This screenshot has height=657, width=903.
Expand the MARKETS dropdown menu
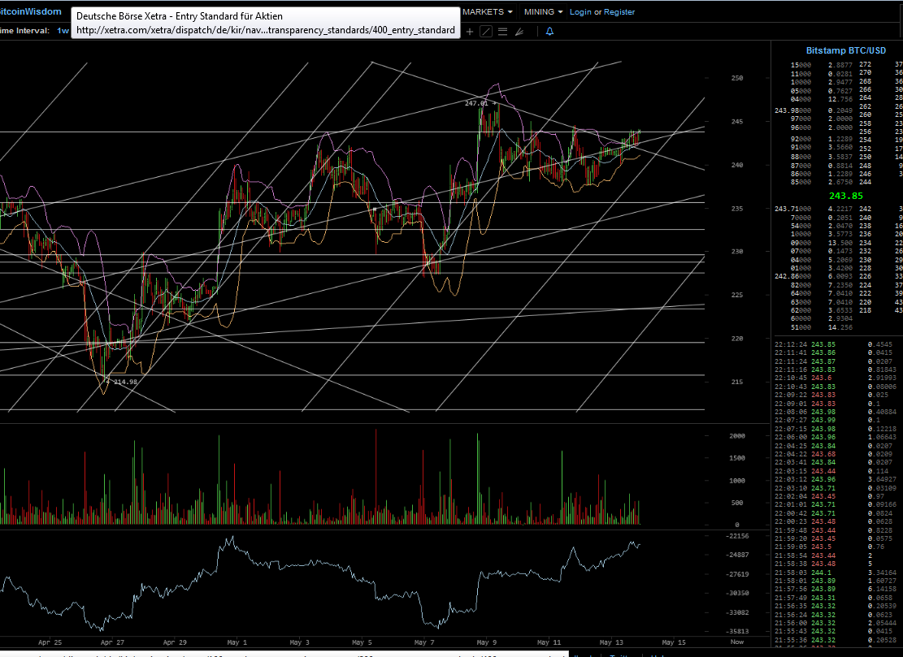[x=487, y=12]
